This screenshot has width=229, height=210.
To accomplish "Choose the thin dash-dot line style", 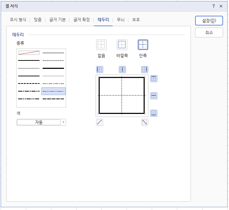I will coord(53,84).
